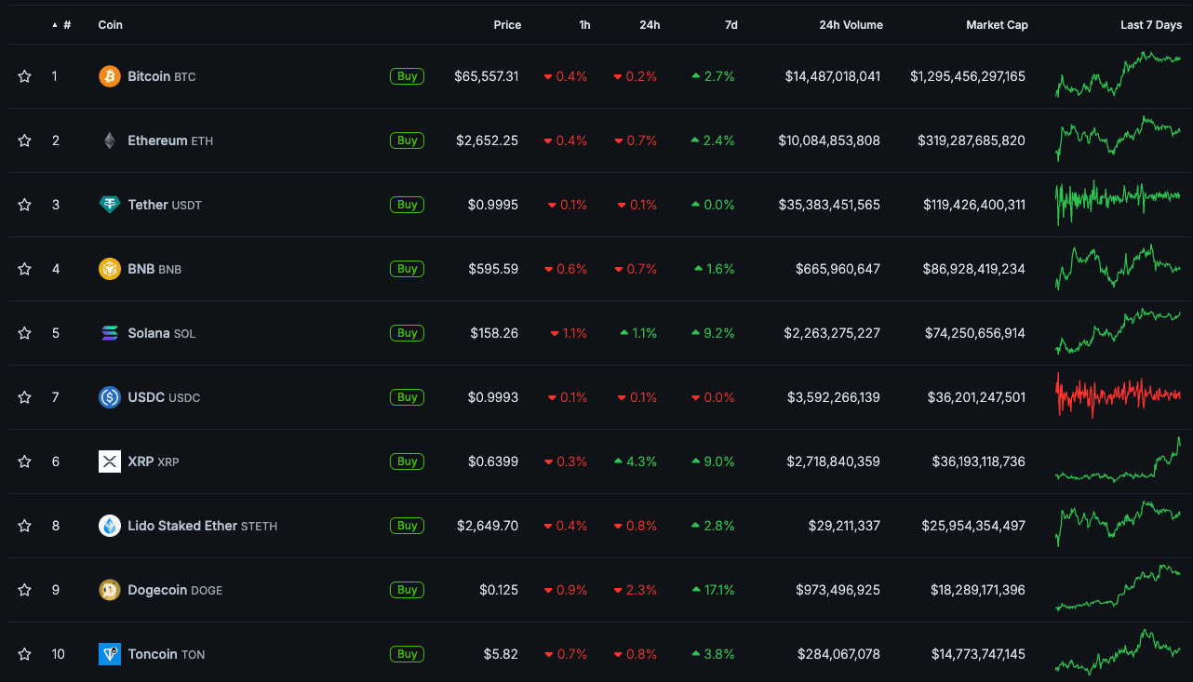1193x682 pixels.
Task: Open Dogecoin 7-day sparkline chart
Action: [1118, 588]
